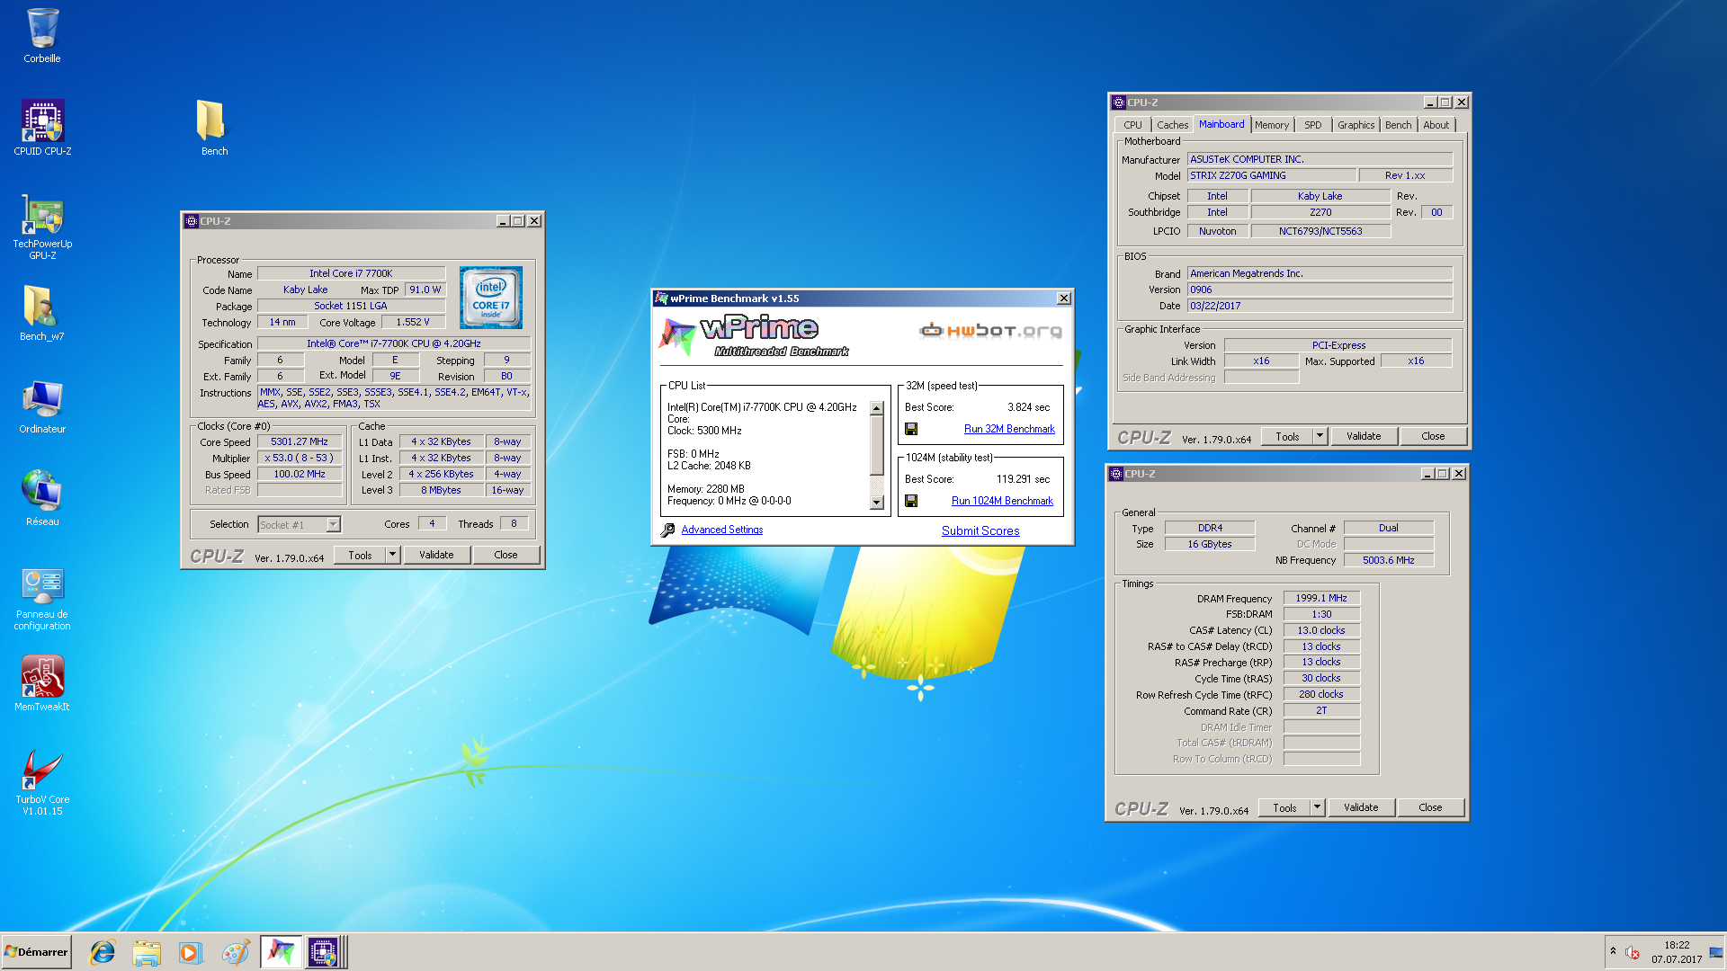Switch to the Graphics tab
This screenshot has height=971, width=1727.
coord(1356,125)
